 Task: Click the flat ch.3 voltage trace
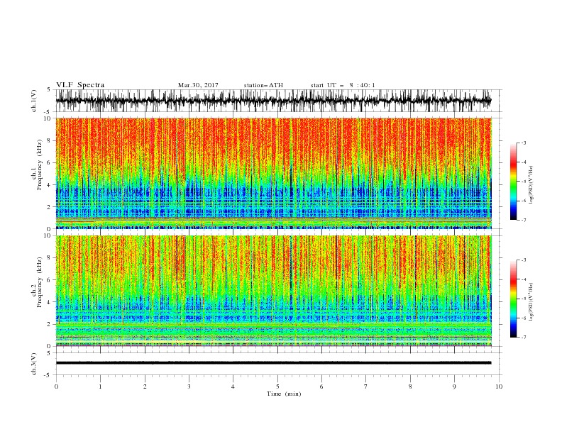click(273, 363)
